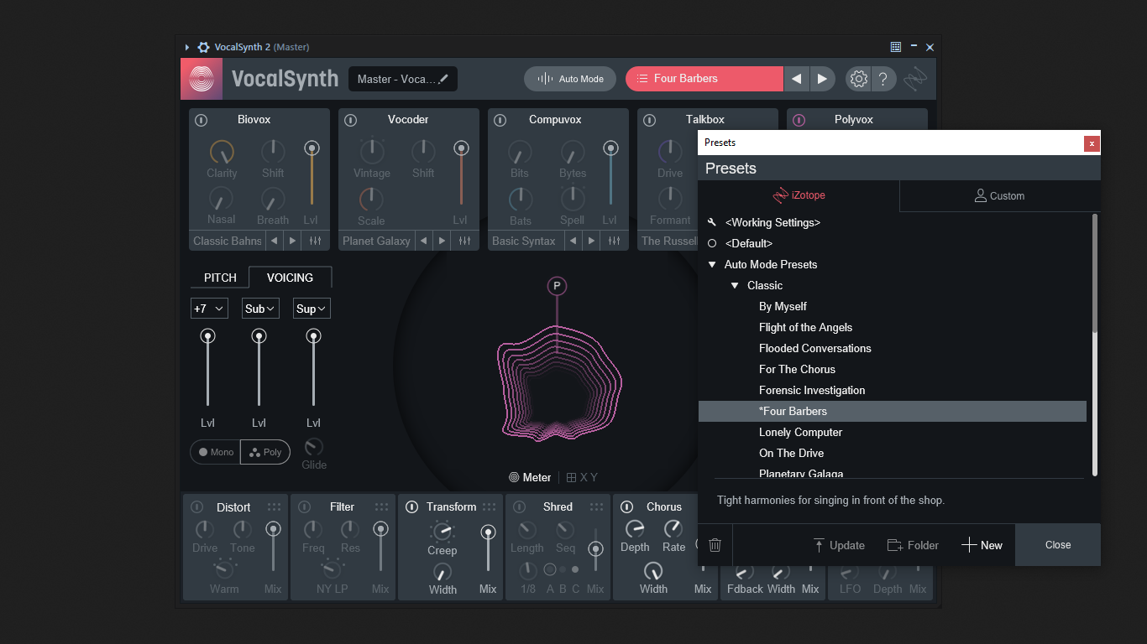Open the settings gear icon
The height and width of the screenshot is (644, 1147).
click(x=858, y=79)
